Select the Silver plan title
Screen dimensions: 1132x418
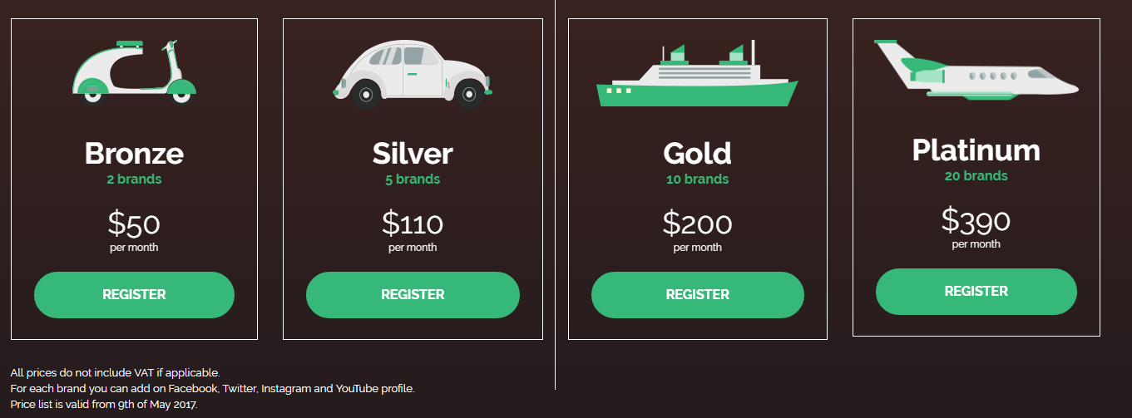click(x=413, y=154)
